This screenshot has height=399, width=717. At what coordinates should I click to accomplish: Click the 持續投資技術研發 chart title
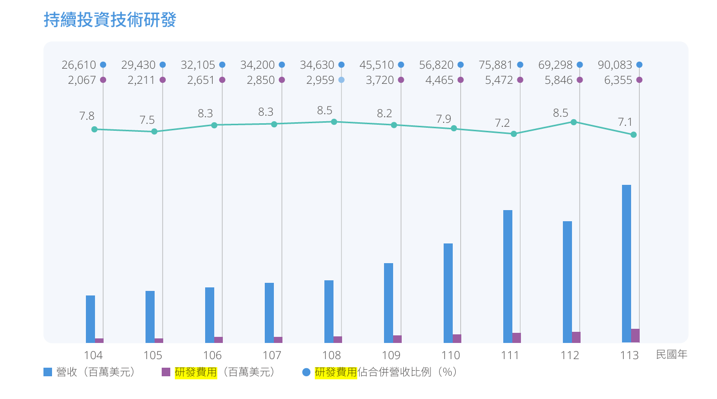pyautogui.click(x=110, y=20)
